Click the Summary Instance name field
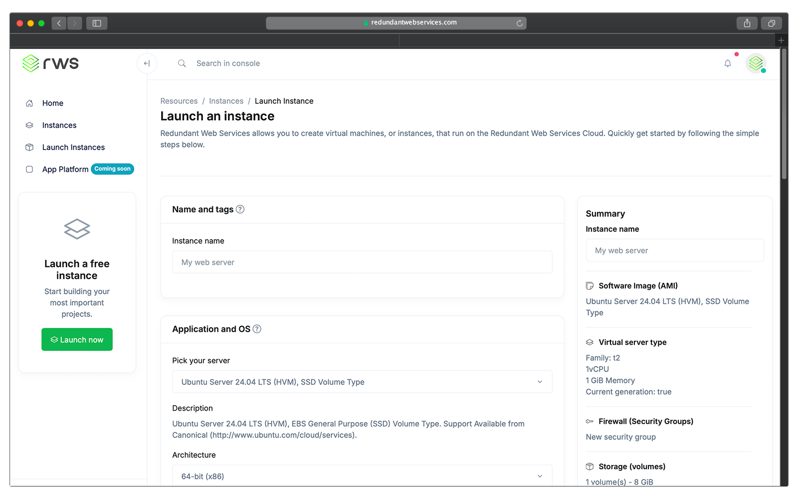798x499 pixels. [674, 250]
